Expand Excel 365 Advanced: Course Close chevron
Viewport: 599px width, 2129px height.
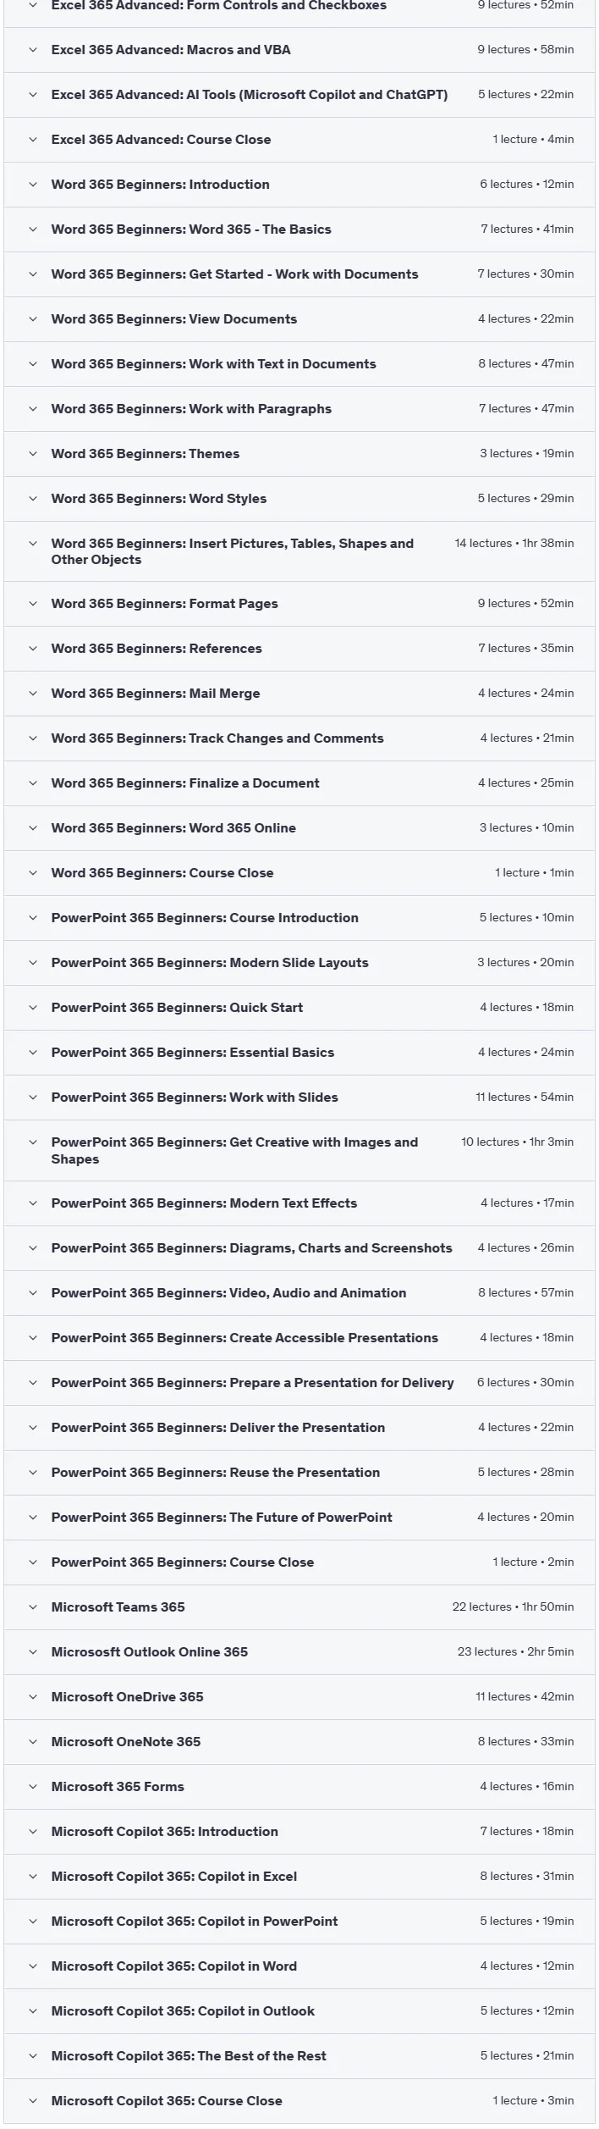click(x=33, y=140)
